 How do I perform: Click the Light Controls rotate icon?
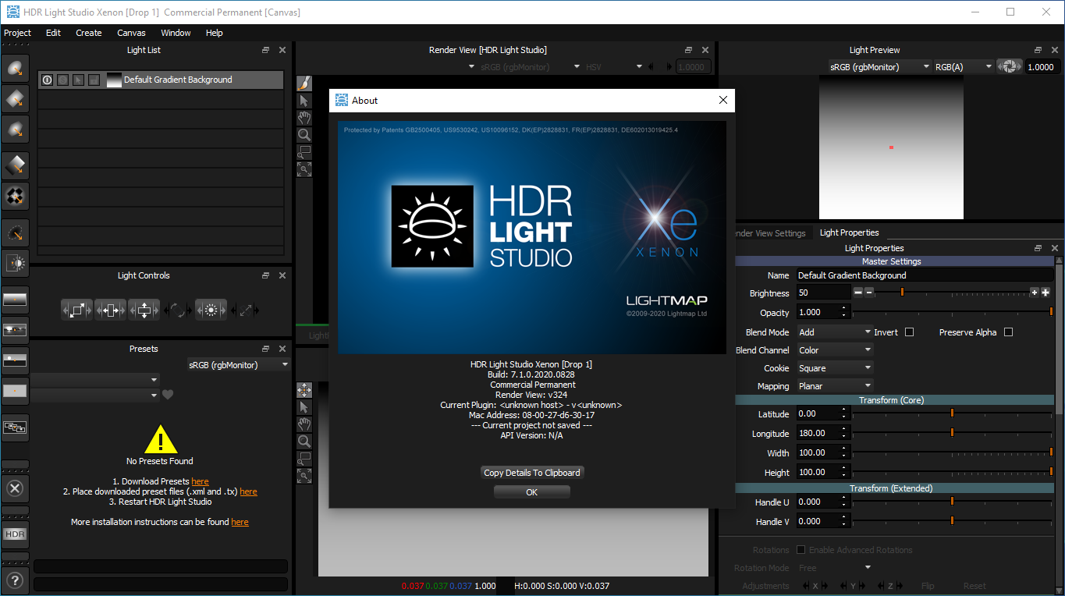(x=177, y=310)
